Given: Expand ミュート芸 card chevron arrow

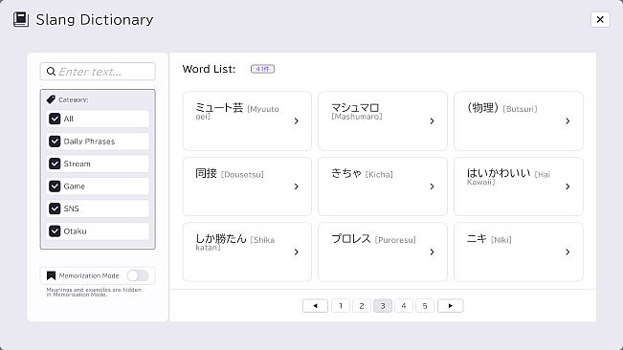Looking at the screenshot, I should pyautogui.click(x=297, y=121).
